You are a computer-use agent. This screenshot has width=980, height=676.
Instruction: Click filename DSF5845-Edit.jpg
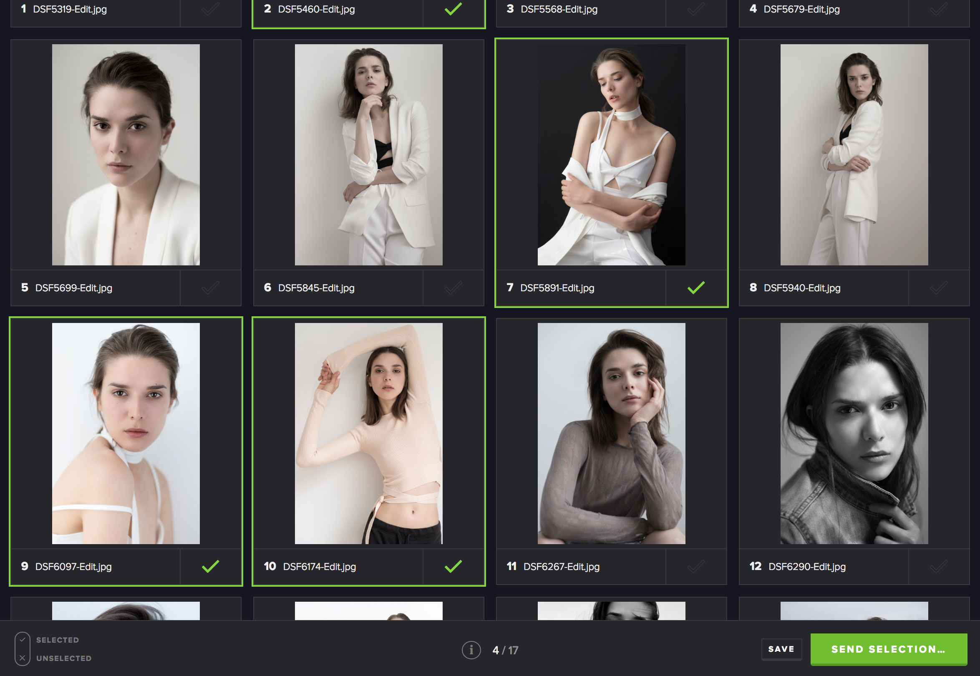316,288
